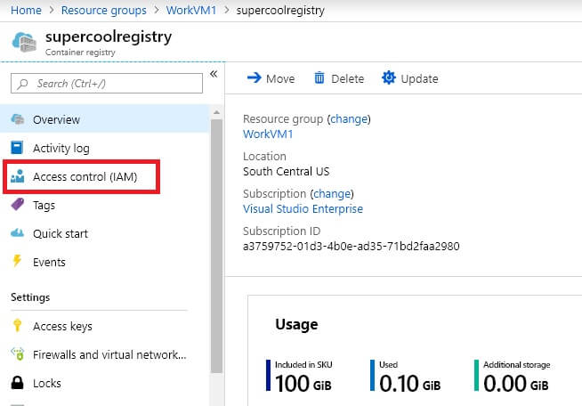Click the subscription ID value text
This screenshot has height=406, width=582.
pyautogui.click(x=352, y=247)
